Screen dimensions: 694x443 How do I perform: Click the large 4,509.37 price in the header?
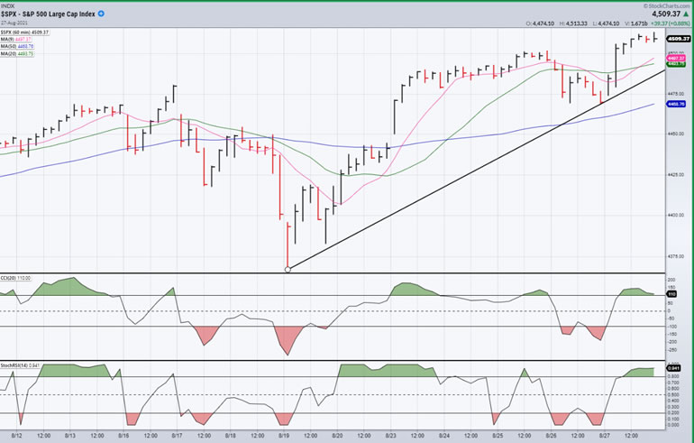pos(666,14)
